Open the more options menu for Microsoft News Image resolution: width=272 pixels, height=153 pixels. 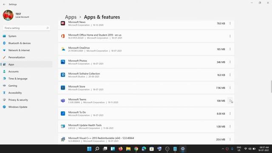tap(230, 23)
